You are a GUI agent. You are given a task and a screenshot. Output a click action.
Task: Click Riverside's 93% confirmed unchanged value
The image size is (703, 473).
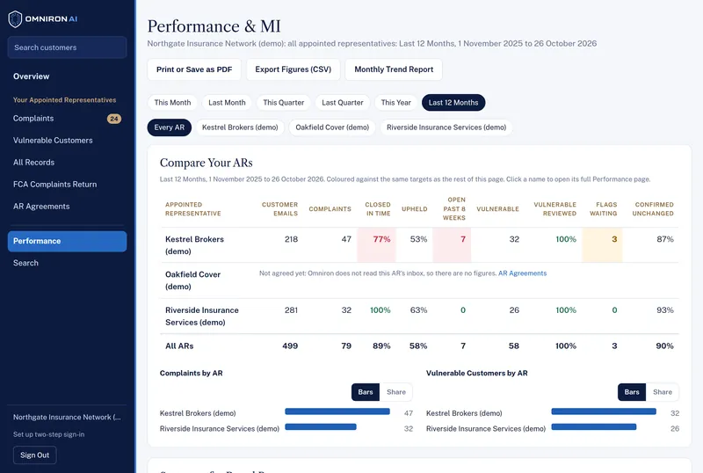tap(665, 310)
